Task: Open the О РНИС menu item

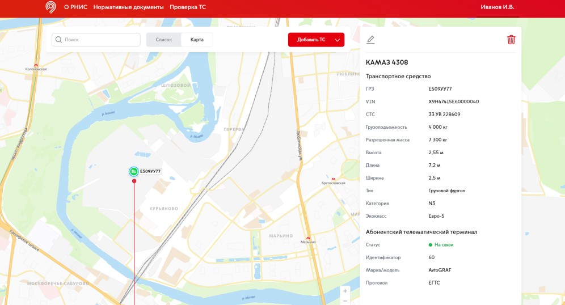Action: (x=75, y=7)
